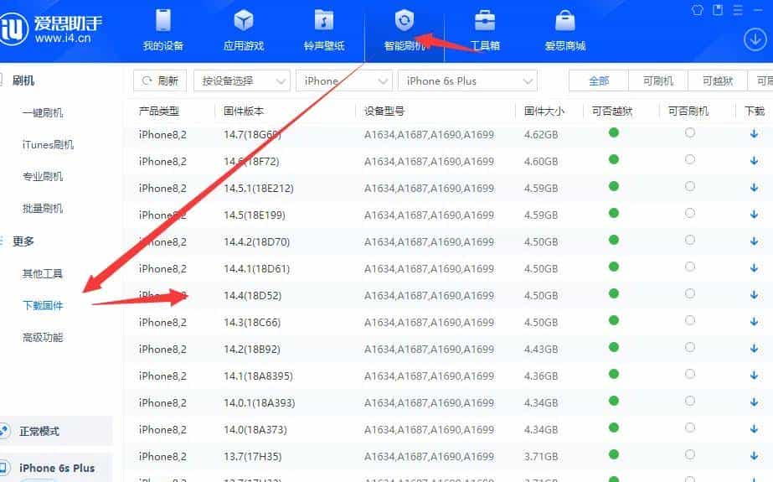
Task: Open the download manager circle icon
Action: tap(755, 39)
